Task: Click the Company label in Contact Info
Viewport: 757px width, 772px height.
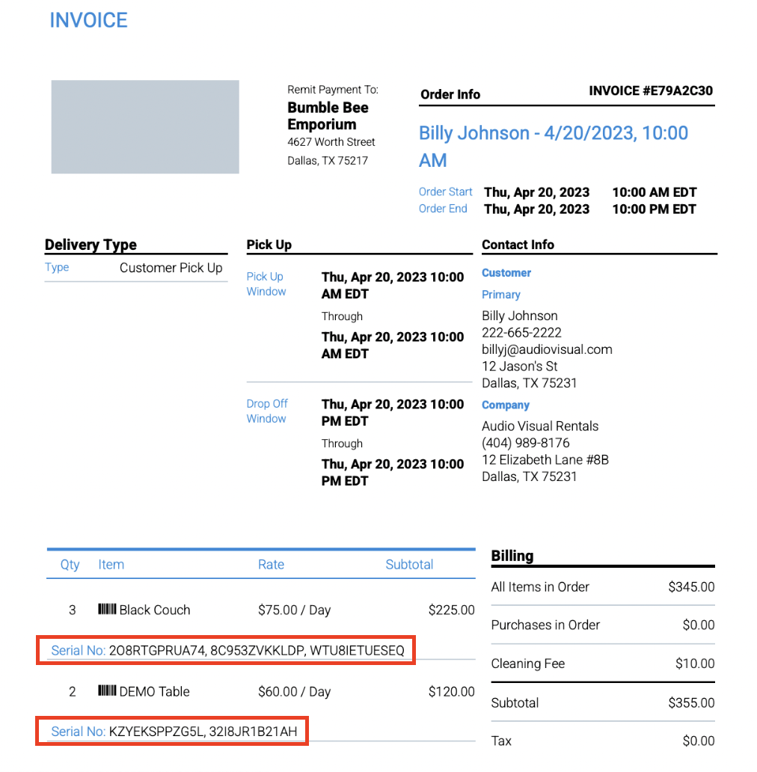Action: (x=505, y=405)
